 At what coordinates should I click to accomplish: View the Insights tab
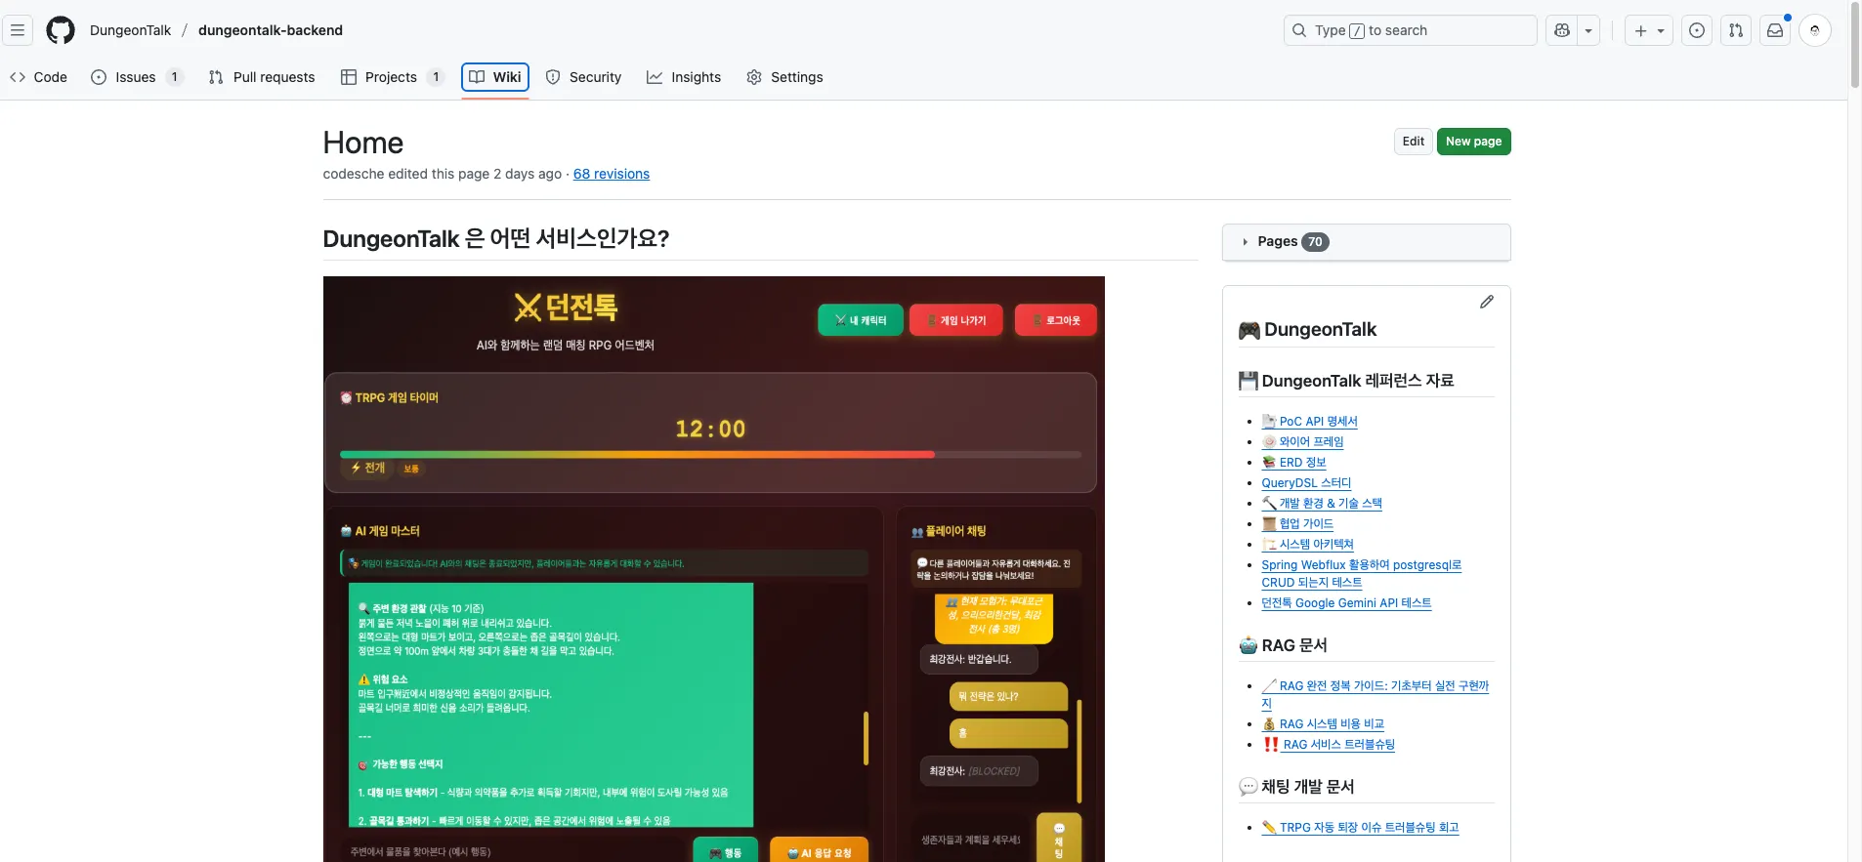click(x=684, y=77)
